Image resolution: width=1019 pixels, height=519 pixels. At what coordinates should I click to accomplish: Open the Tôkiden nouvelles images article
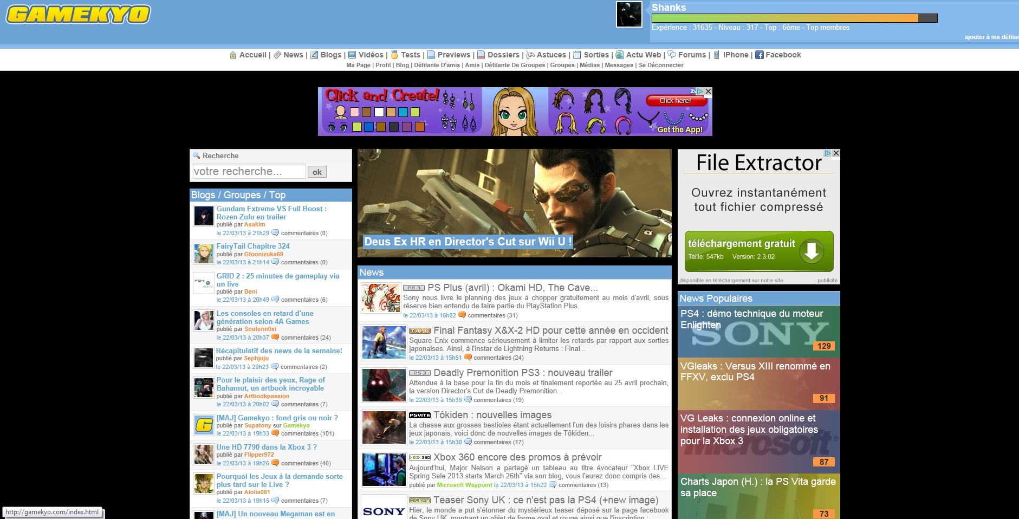click(x=492, y=415)
